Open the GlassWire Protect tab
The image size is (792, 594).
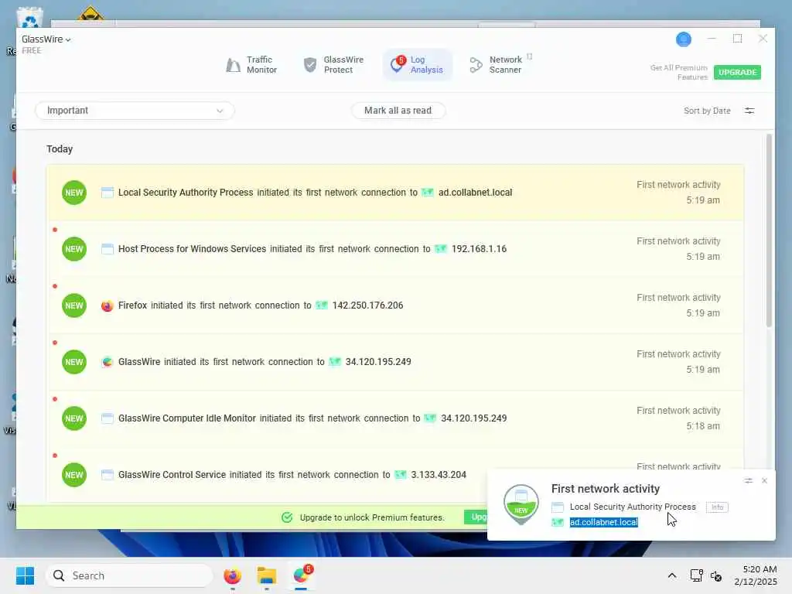point(333,65)
